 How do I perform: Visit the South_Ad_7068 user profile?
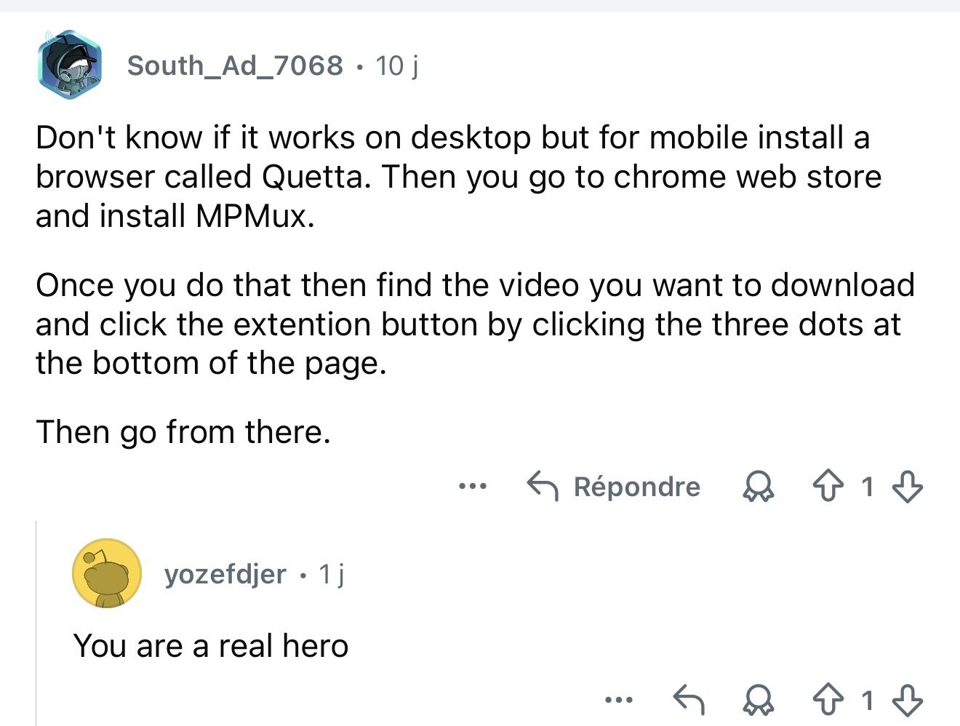235,65
